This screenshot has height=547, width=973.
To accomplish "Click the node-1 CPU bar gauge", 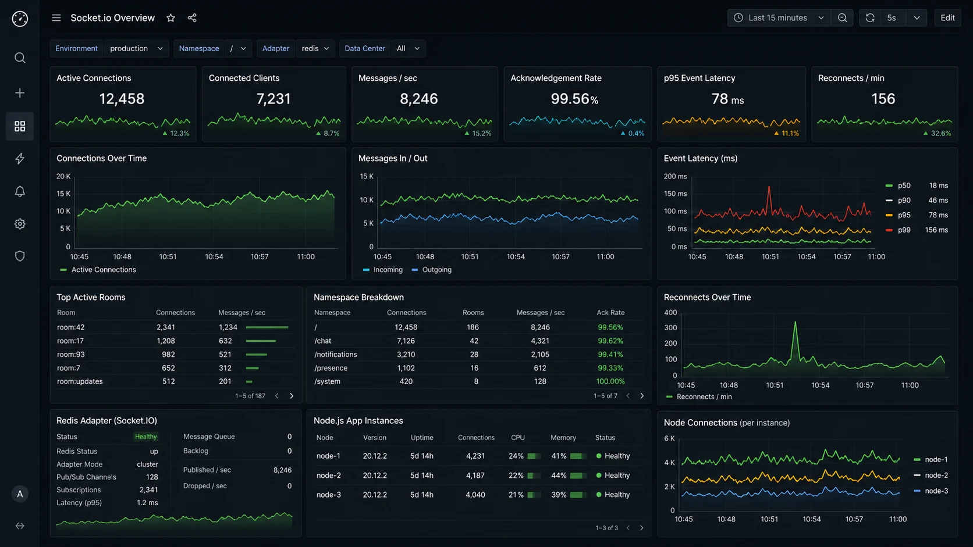I will tap(534, 456).
